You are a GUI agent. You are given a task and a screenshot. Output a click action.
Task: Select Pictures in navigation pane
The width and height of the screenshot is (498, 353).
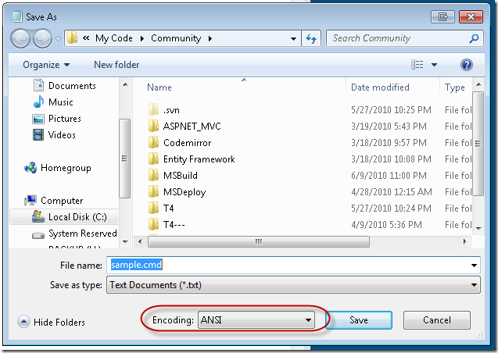coord(65,119)
